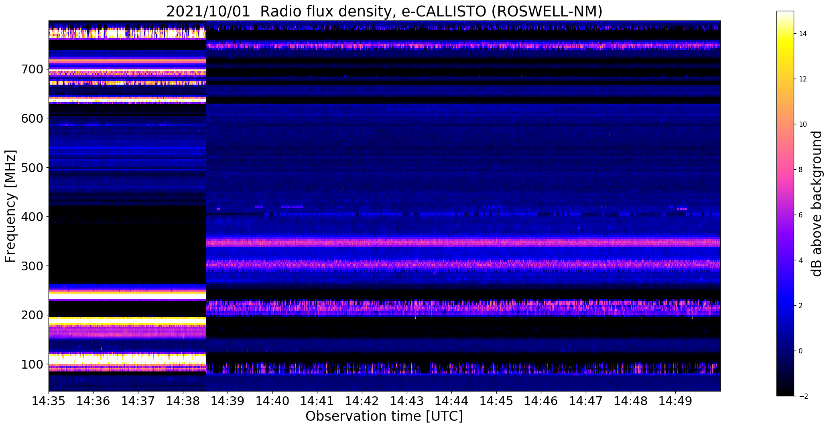Image resolution: width=829 pixels, height=428 pixels.
Task: Click the colorbar tick value 2
Action: [801, 306]
